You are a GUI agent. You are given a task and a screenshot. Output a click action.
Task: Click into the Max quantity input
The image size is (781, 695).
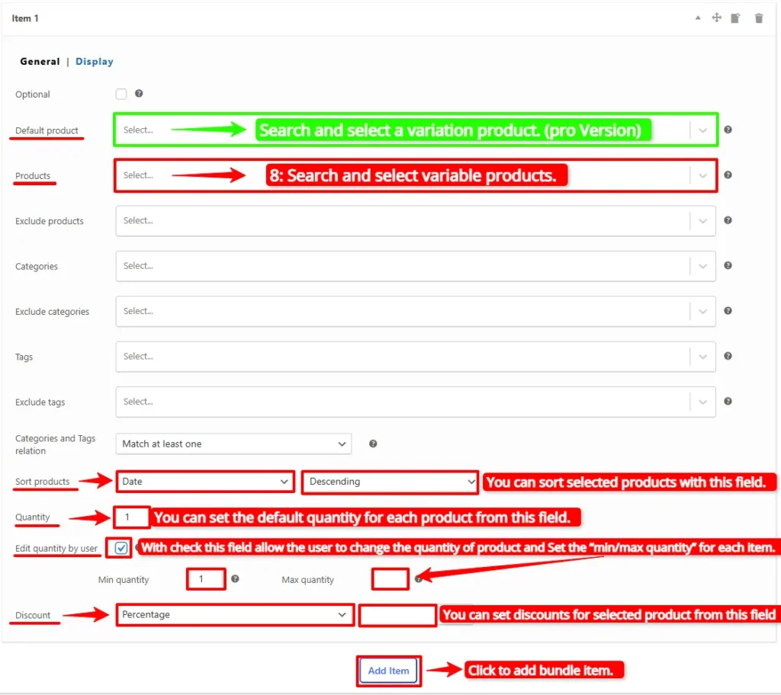coord(390,579)
